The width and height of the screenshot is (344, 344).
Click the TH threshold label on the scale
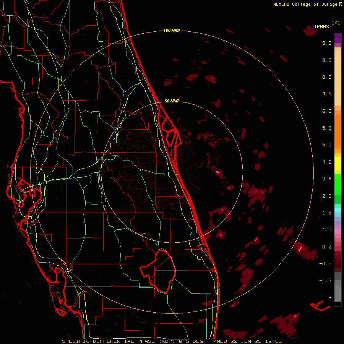328,298
